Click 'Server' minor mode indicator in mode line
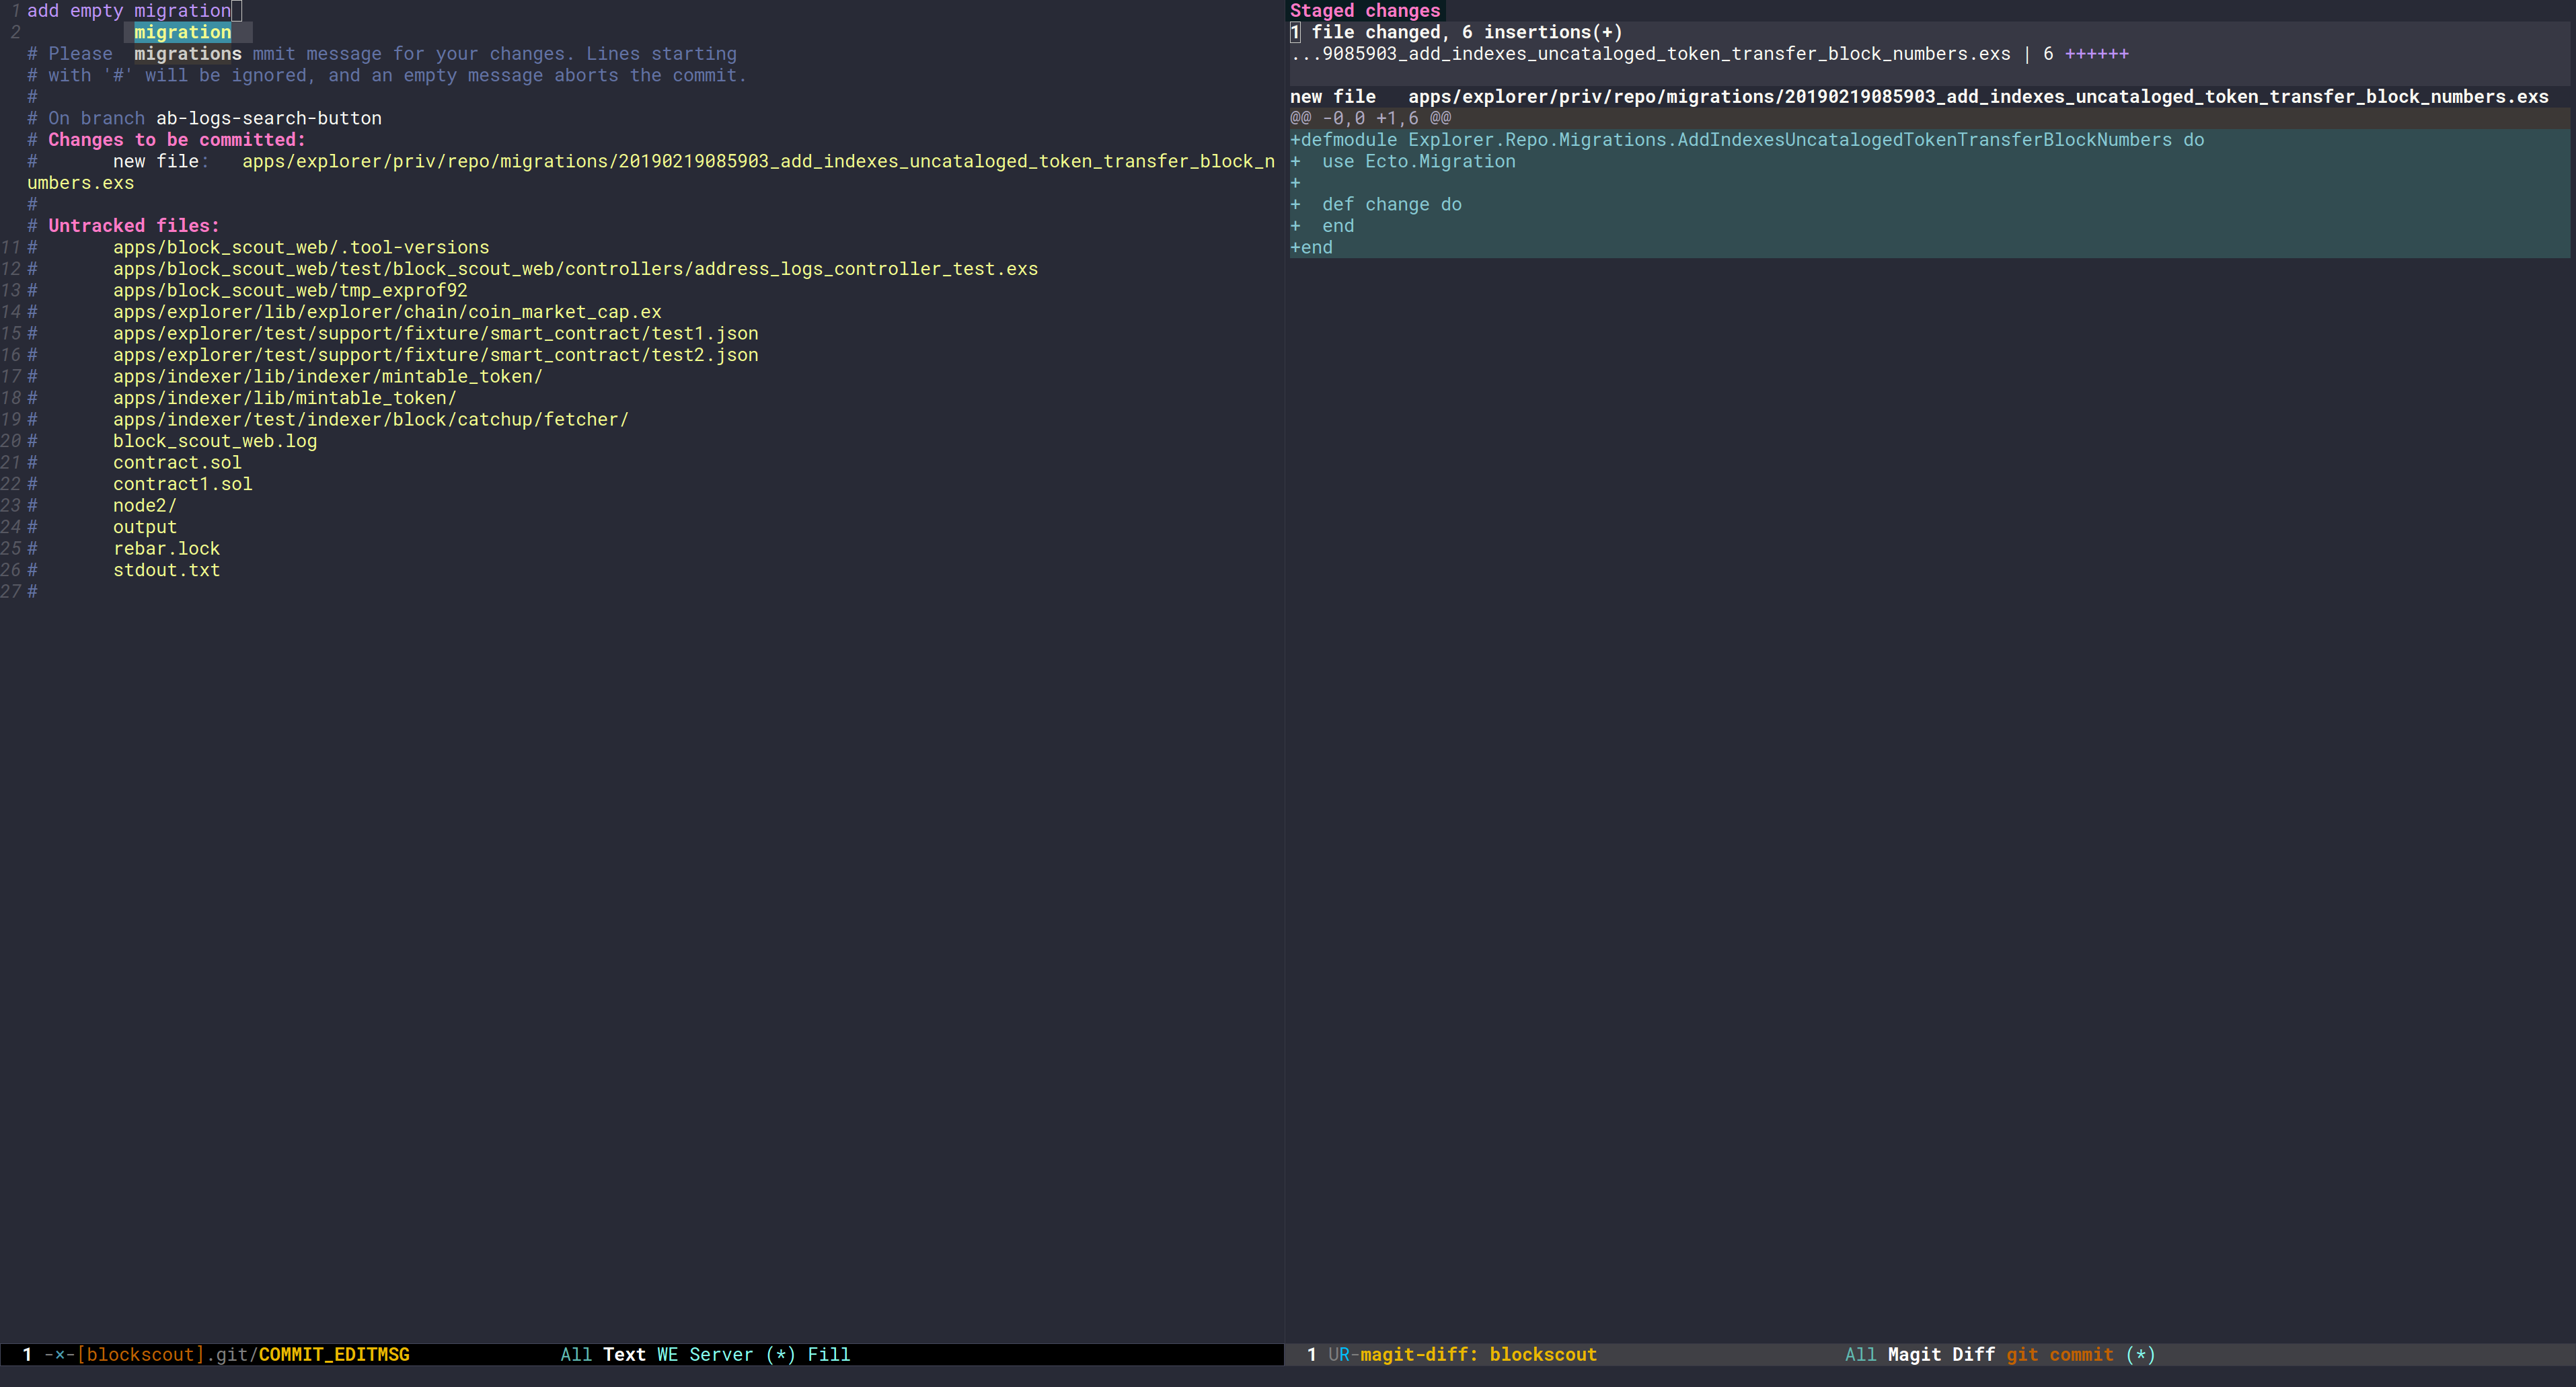Viewport: 2576px width, 1387px height. (721, 1354)
